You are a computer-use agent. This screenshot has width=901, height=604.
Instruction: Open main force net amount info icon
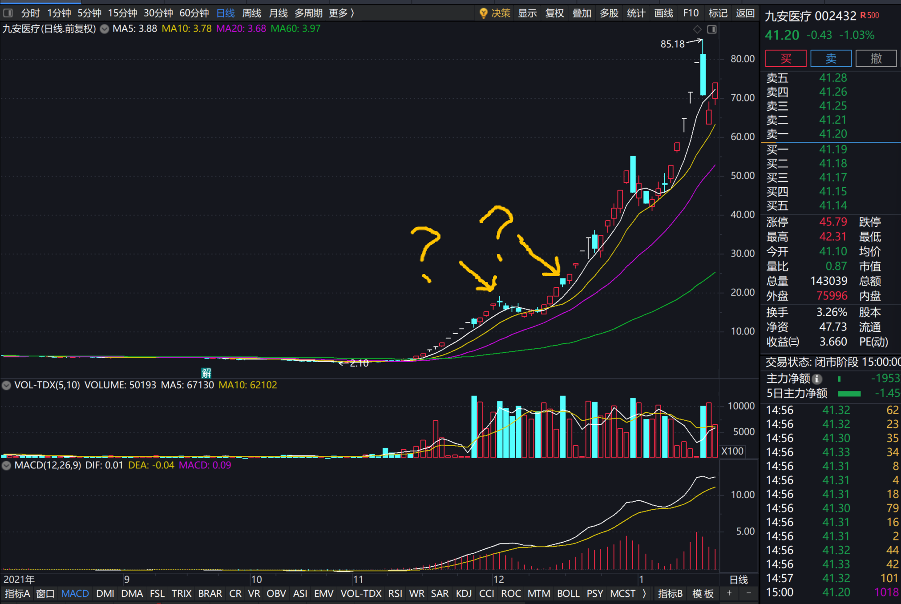817,379
